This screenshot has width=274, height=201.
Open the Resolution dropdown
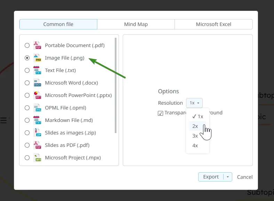click(194, 103)
